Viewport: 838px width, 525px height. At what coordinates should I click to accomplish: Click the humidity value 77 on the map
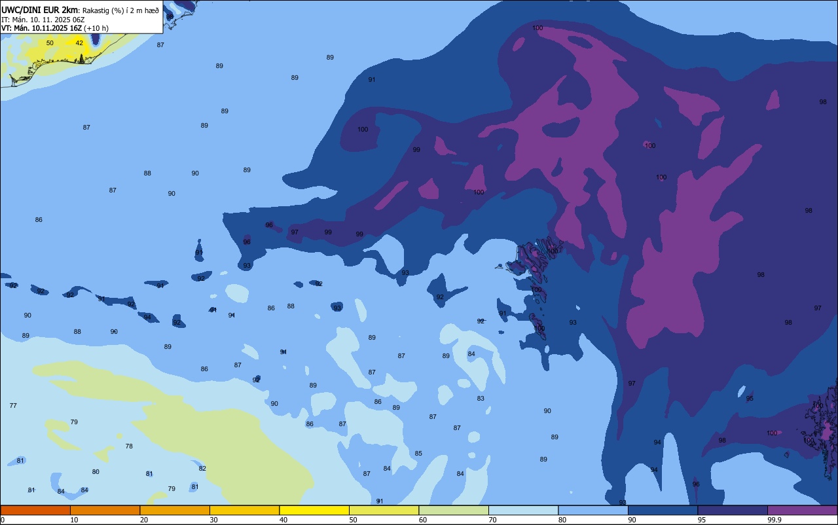(x=13, y=406)
